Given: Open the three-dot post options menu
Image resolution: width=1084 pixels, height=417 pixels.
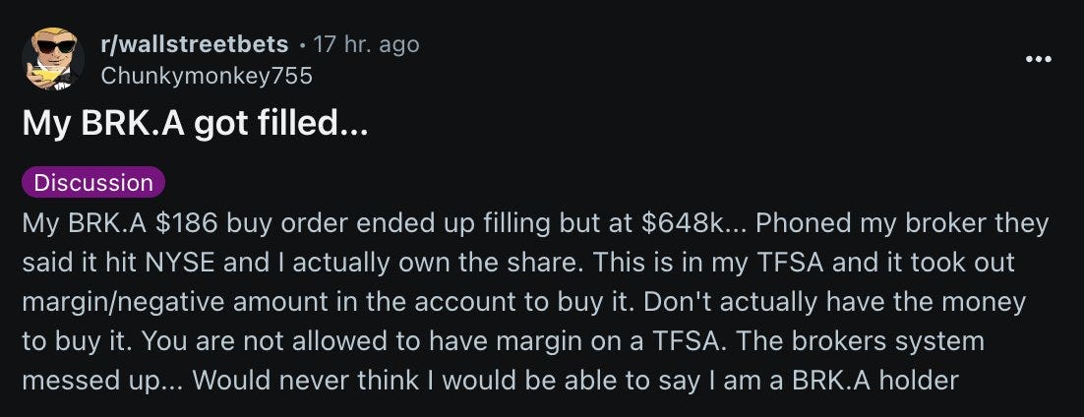Looking at the screenshot, I should click(1038, 59).
